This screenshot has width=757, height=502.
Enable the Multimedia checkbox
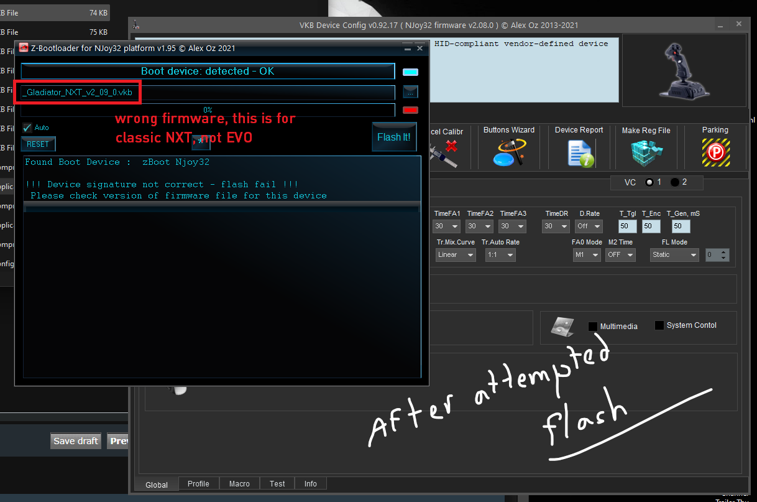point(593,326)
